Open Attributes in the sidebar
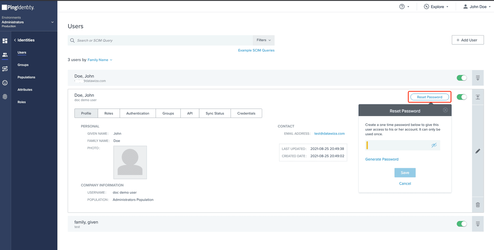Screen dimensions: 494x250 [x=25, y=90]
